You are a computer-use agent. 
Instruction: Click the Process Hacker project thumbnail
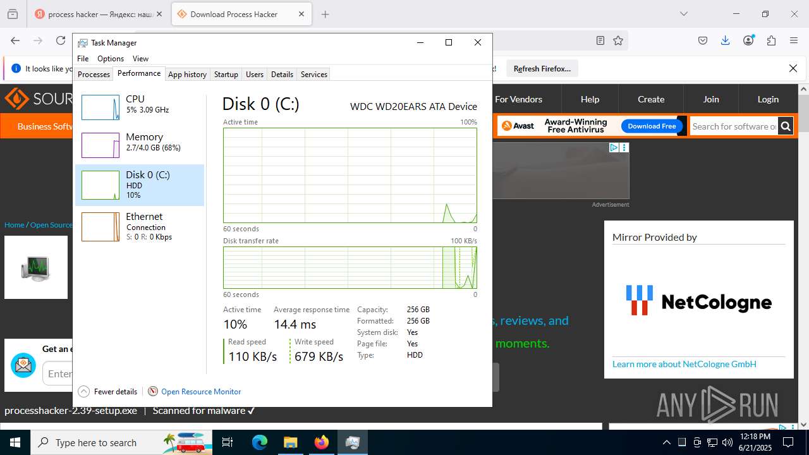[x=36, y=267]
